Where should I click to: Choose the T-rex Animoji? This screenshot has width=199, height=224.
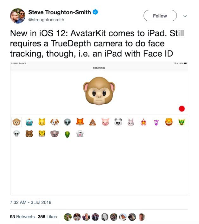click(x=67, y=134)
